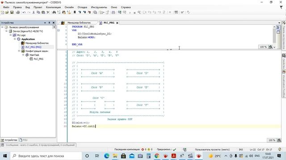Open a project with the folder icon
This screenshot has width=286, height=160.
(x=7, y=12)
